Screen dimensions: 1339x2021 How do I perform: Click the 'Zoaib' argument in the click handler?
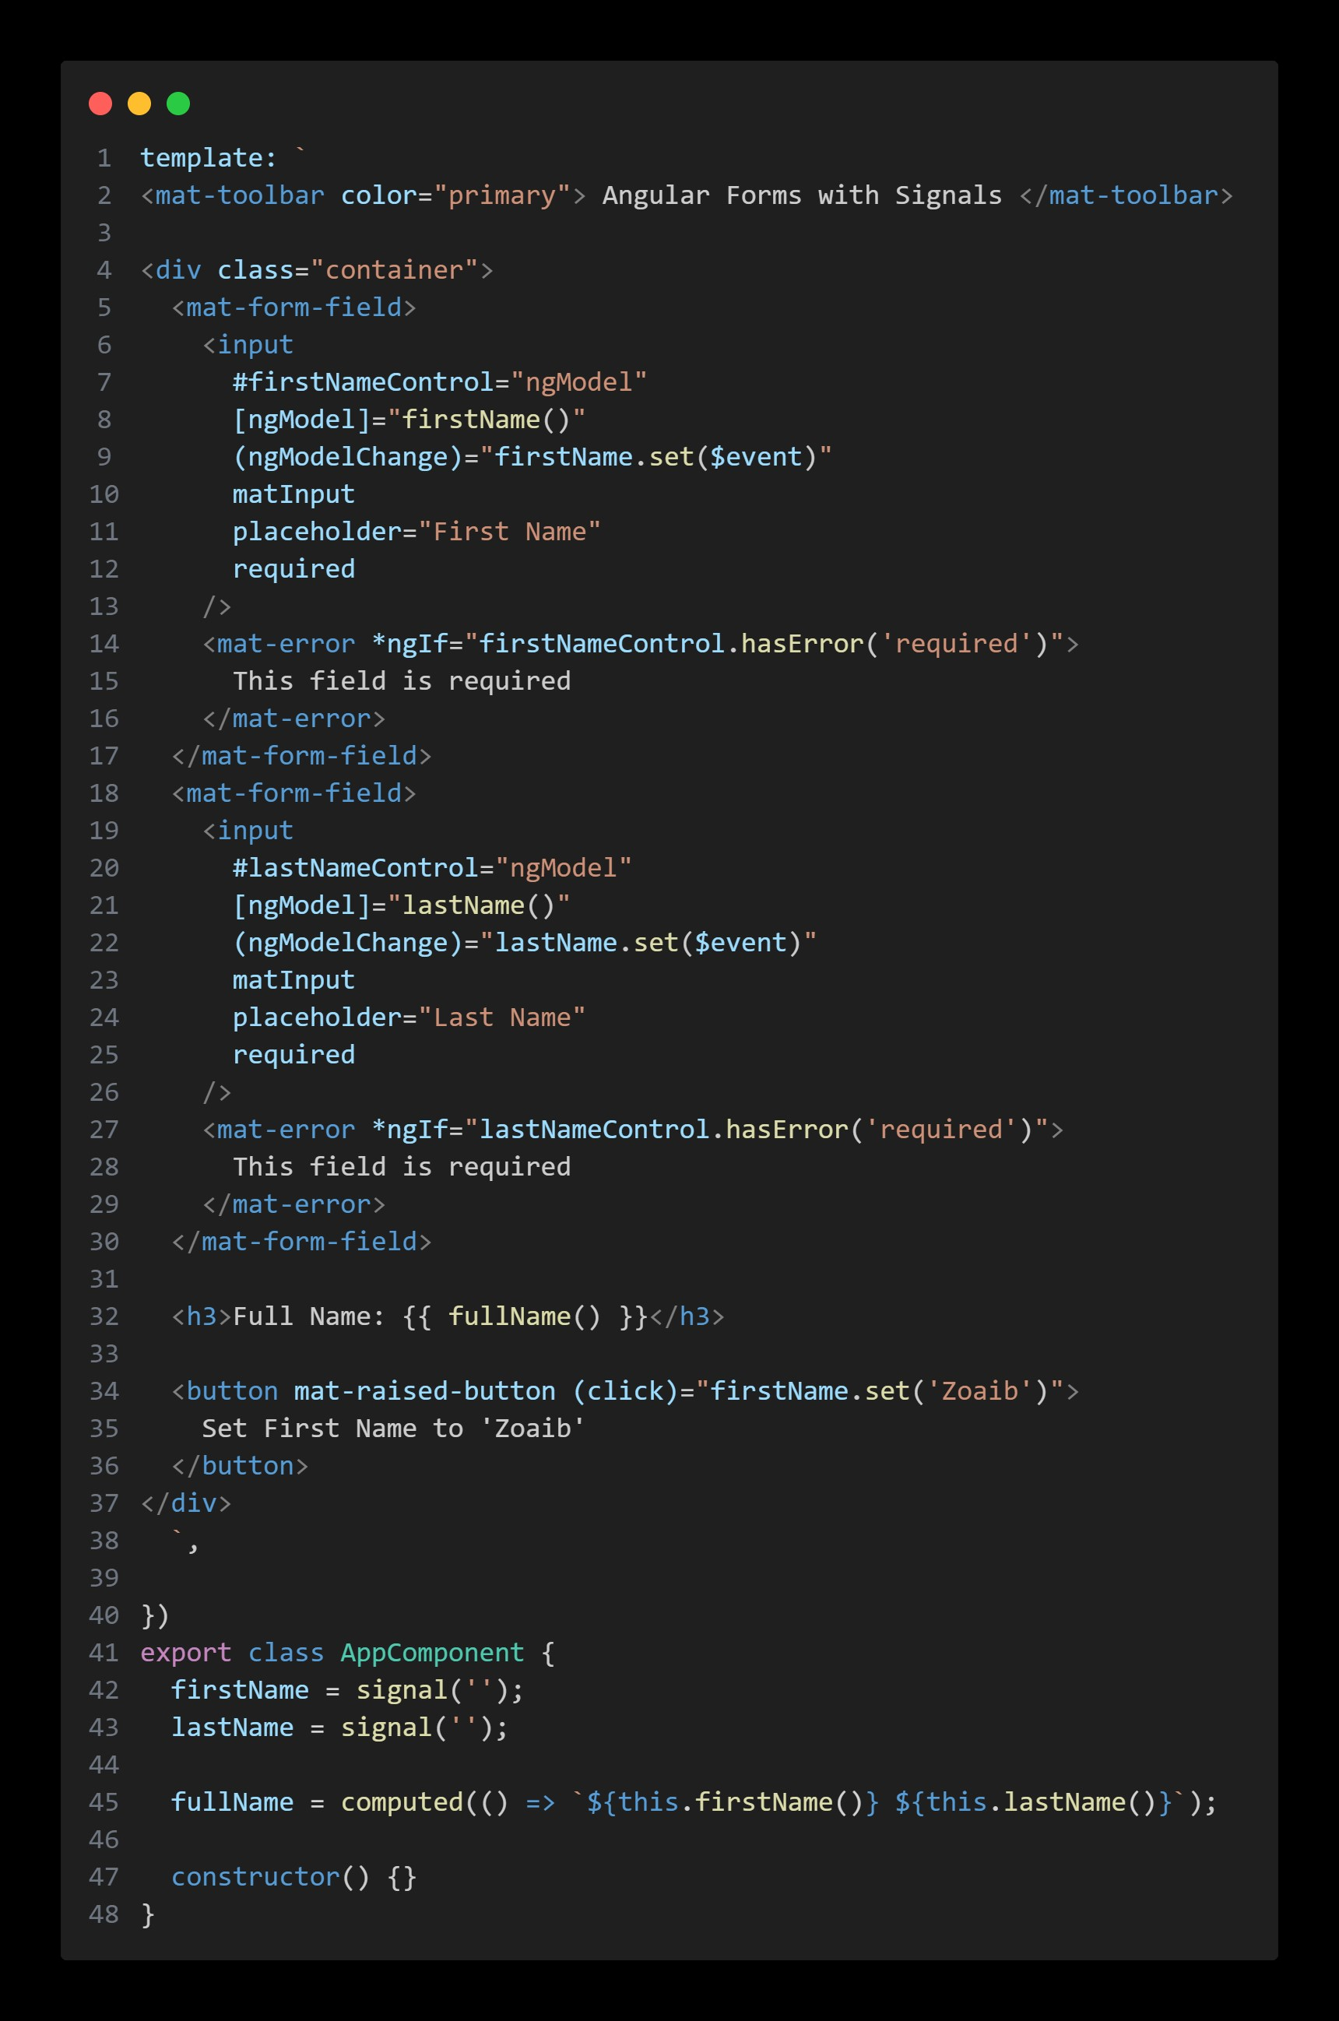pos(979,1391)
